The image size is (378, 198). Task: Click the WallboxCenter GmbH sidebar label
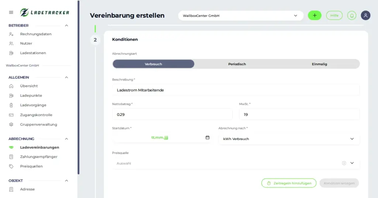[x=23, y=66]
